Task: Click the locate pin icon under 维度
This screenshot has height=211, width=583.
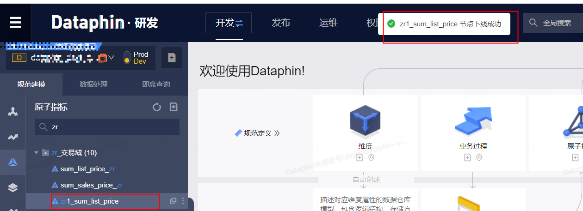Action: 371,158
